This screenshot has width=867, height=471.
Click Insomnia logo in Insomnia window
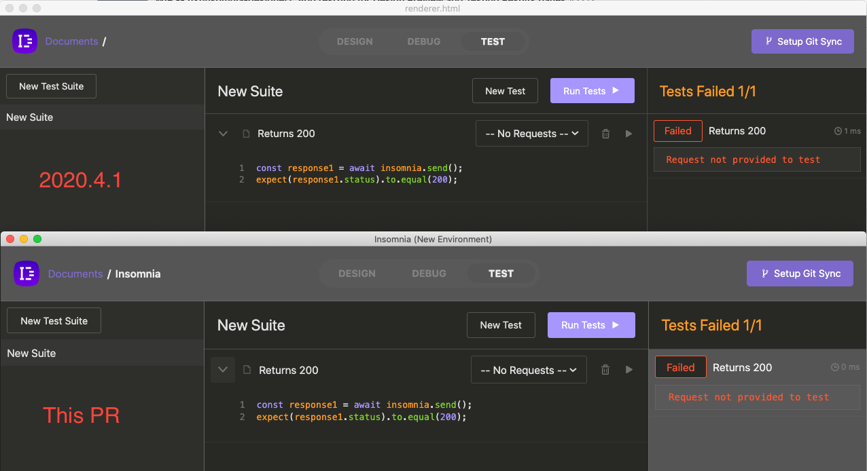point(26,274)
